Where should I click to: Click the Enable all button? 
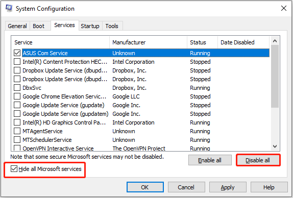(210, 160)
